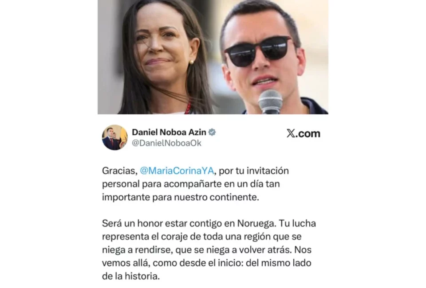Viewport: 426px width, 288px height.
Task: Click the woman's pearl earring
Action: click(x=191, y=62)
